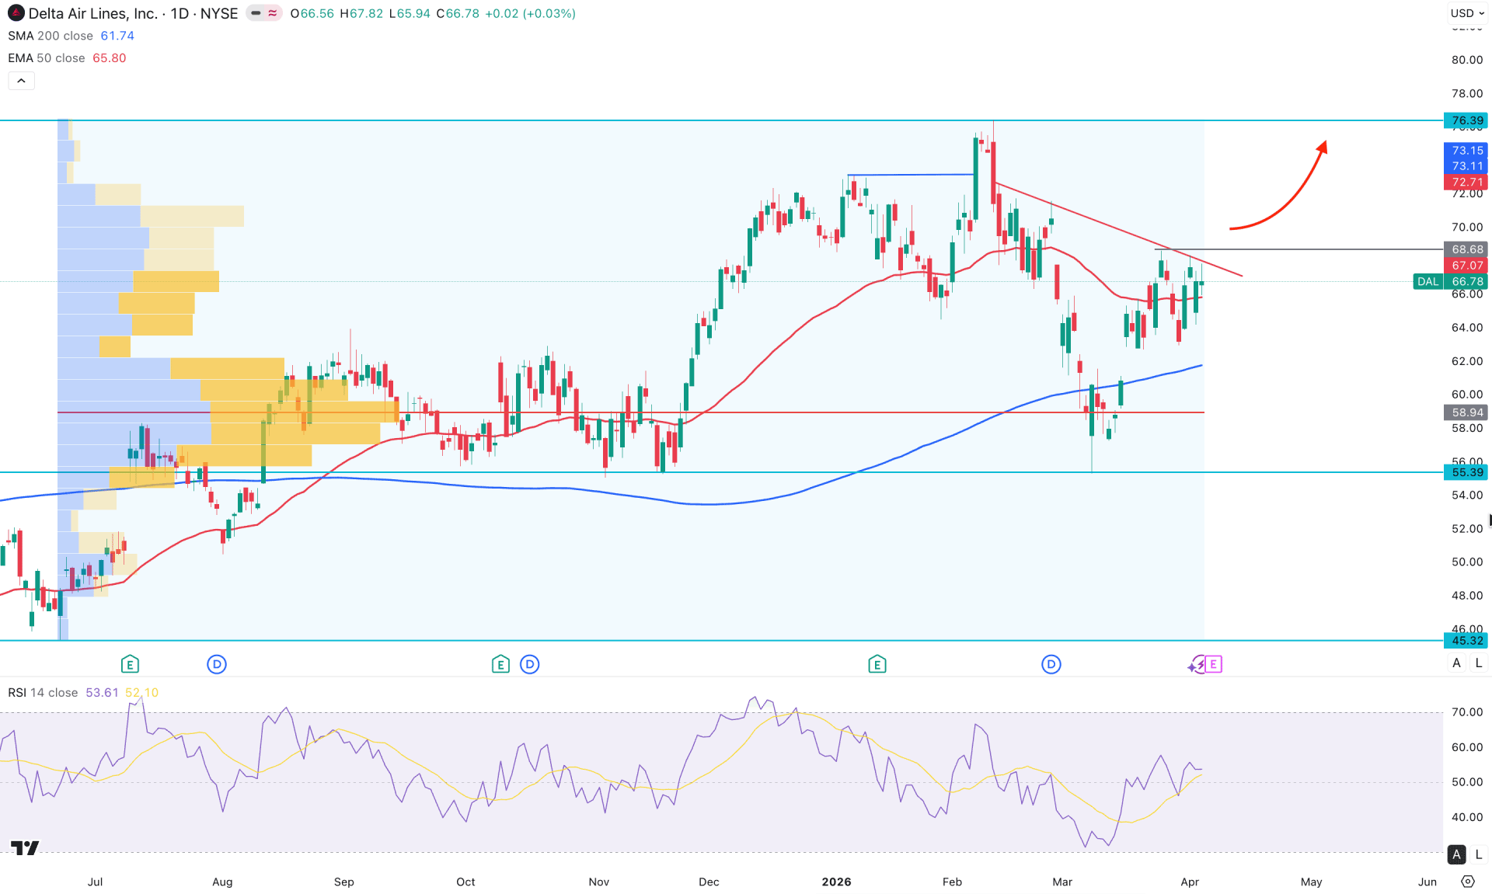Screen dimensions: 1492x894
Task: Click the RSI 14 close legend label
Action: pos(41,692)
